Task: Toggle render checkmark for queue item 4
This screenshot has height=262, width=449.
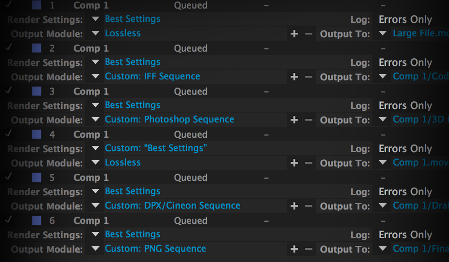Action: point(9,134)
